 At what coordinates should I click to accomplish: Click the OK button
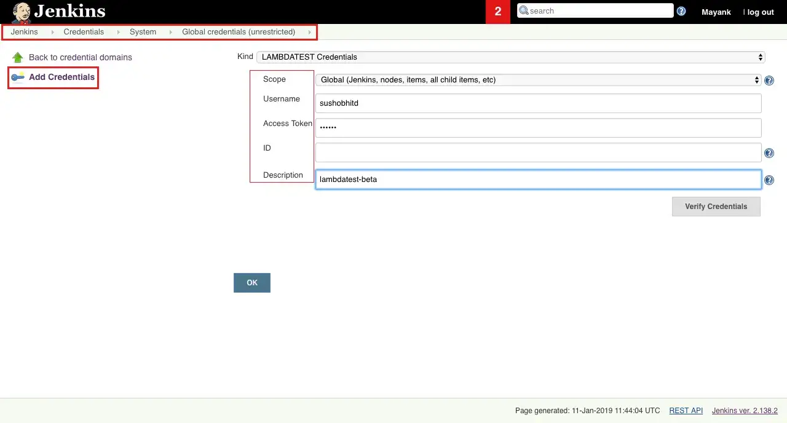(x=251, y=282)
